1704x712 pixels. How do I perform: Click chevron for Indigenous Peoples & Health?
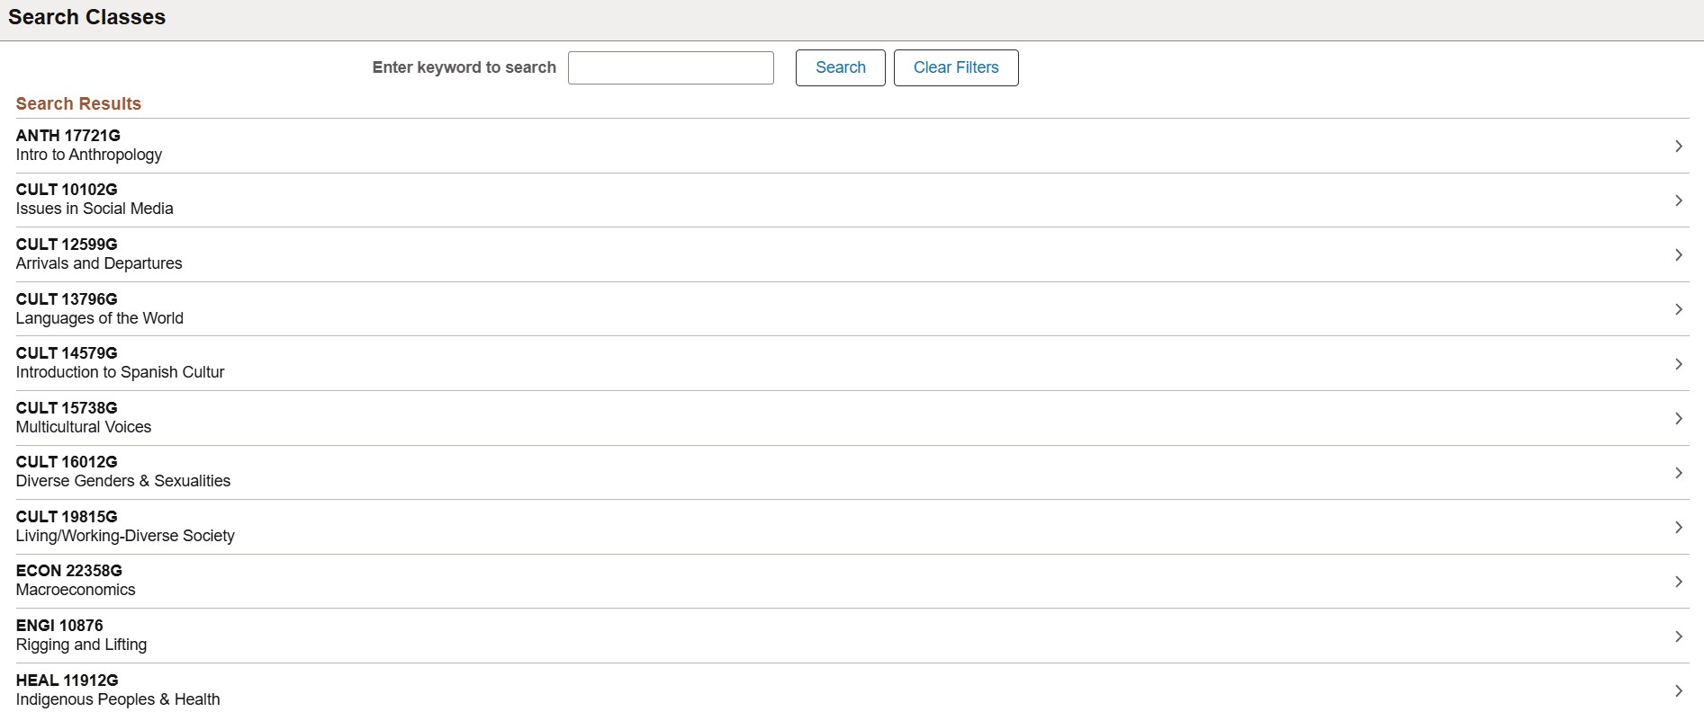(x=1678, y=690)
